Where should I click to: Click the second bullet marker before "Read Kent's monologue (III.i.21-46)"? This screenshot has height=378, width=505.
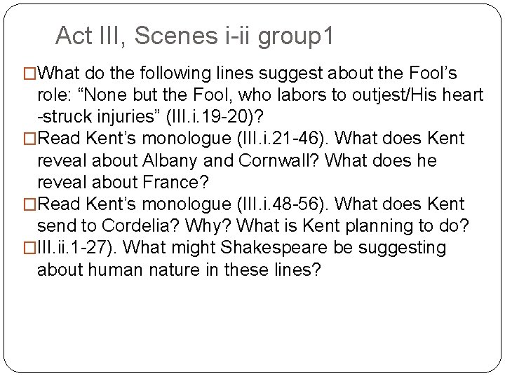click(x=30, y=139)
